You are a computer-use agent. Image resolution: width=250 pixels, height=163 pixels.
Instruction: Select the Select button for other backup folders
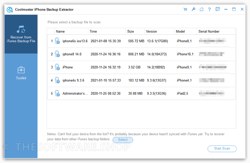click(x=123, y=140)
